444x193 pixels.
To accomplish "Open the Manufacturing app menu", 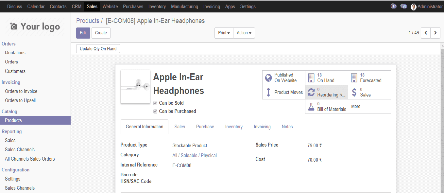I will click(184, 7).
